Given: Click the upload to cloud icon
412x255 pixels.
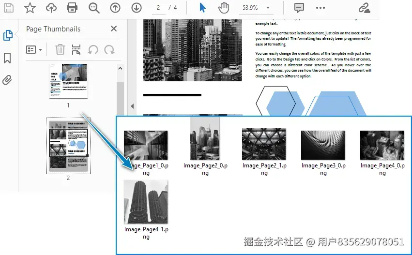Looking at the screenshot, I should [51, 8].
